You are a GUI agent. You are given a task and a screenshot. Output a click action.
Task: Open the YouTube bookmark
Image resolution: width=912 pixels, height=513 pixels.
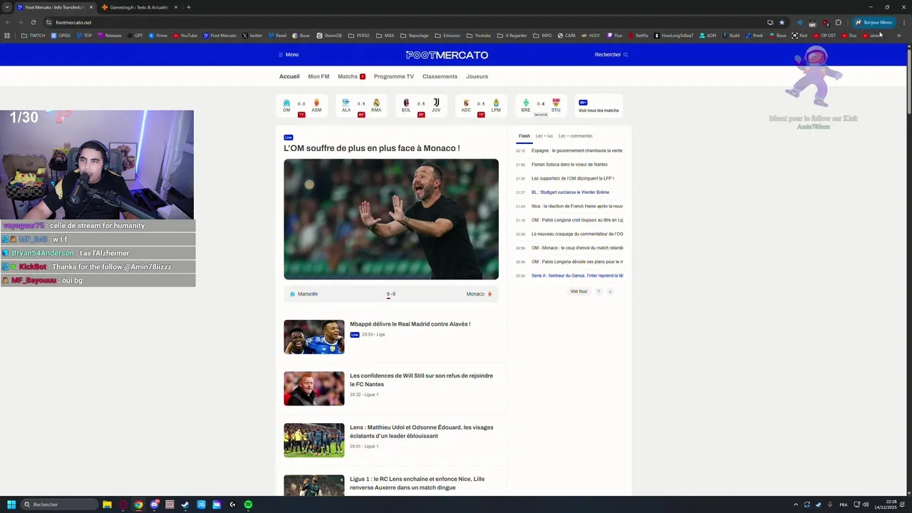(185, 36)
